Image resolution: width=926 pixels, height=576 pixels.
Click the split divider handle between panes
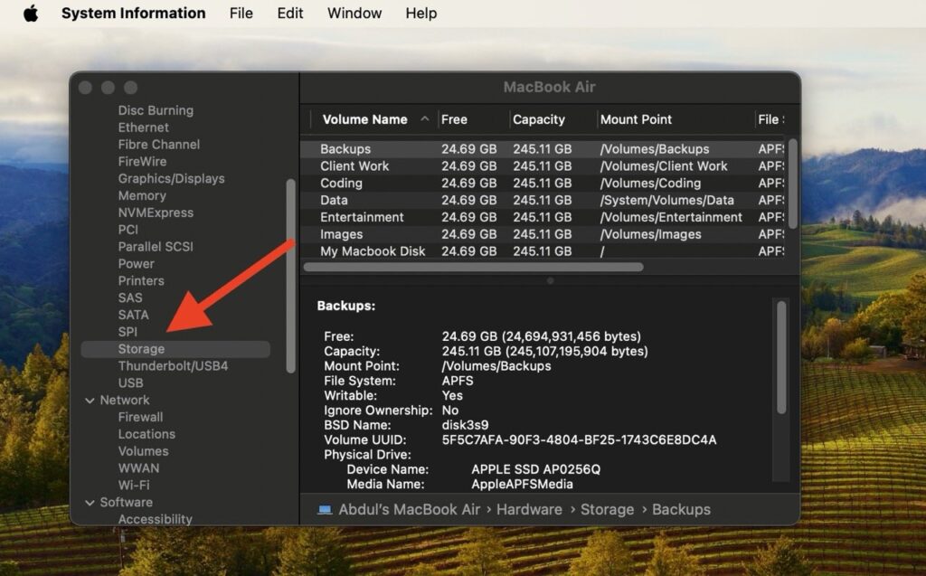coord(550,280)
